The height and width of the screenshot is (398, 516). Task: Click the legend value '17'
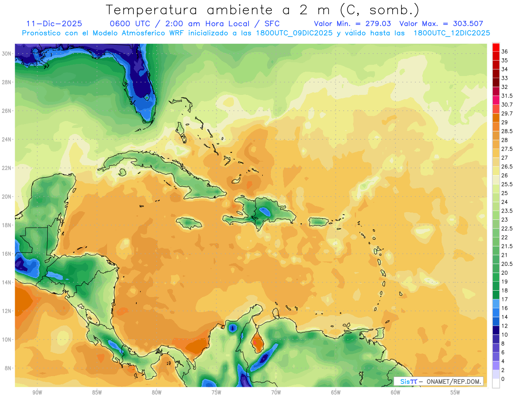point(505,299)
